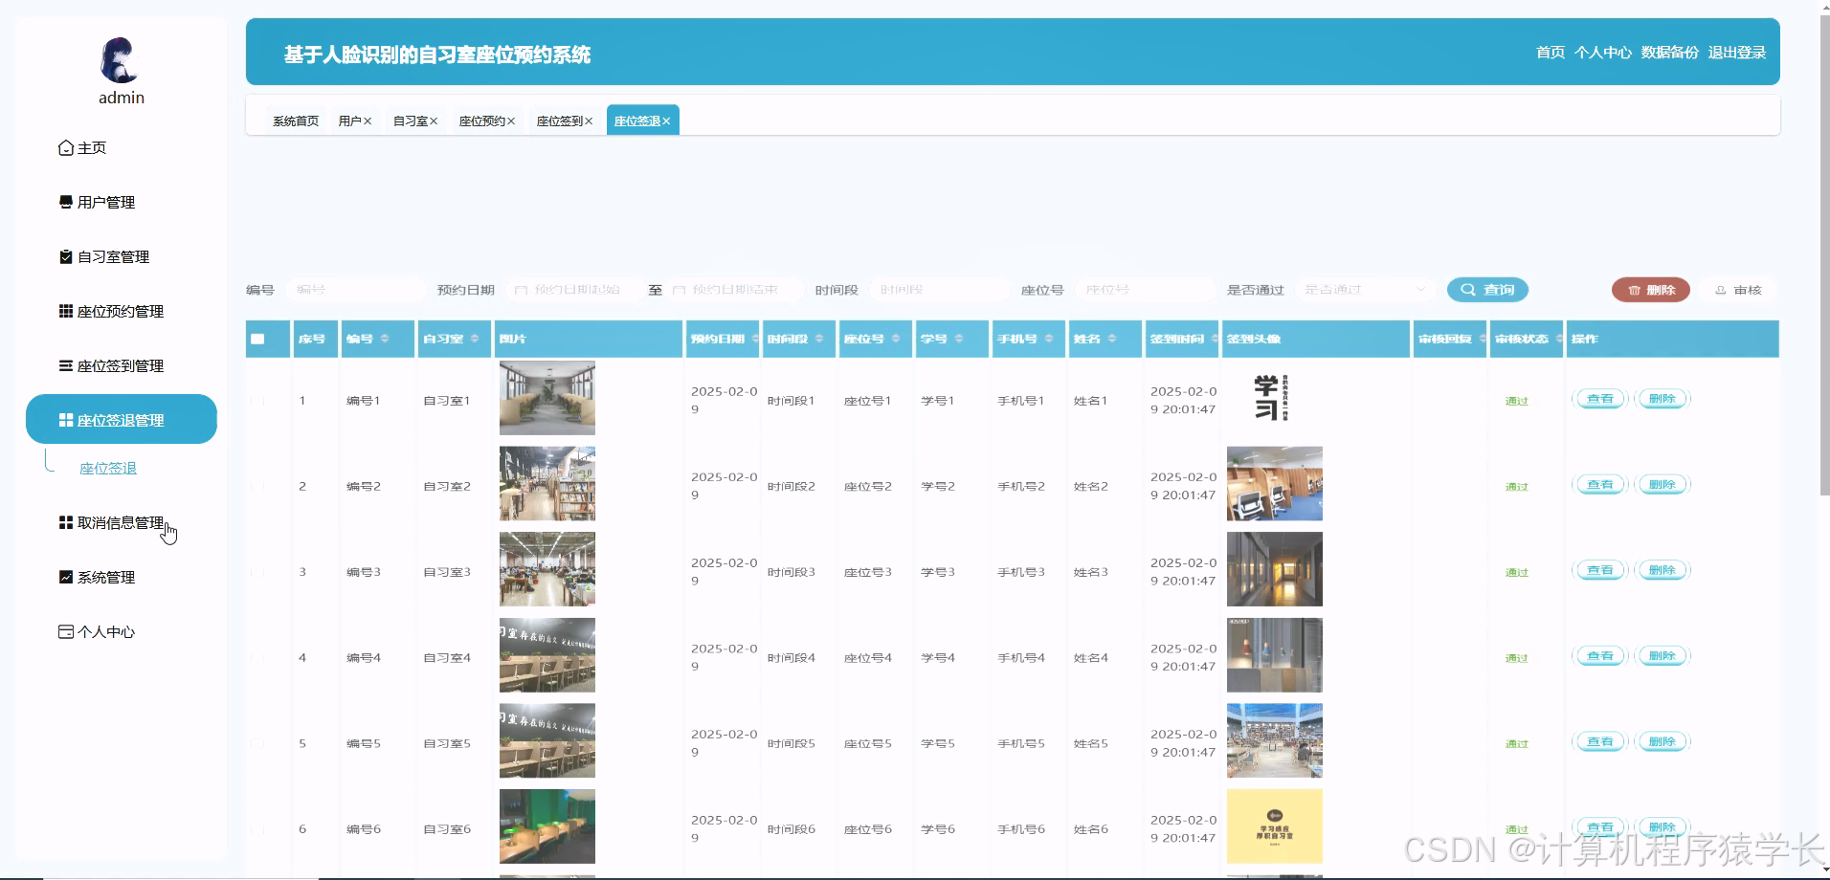Open 用户管理 via its sidebar icon
Viewport: 1830px width, 880px height.
point(66,203)
